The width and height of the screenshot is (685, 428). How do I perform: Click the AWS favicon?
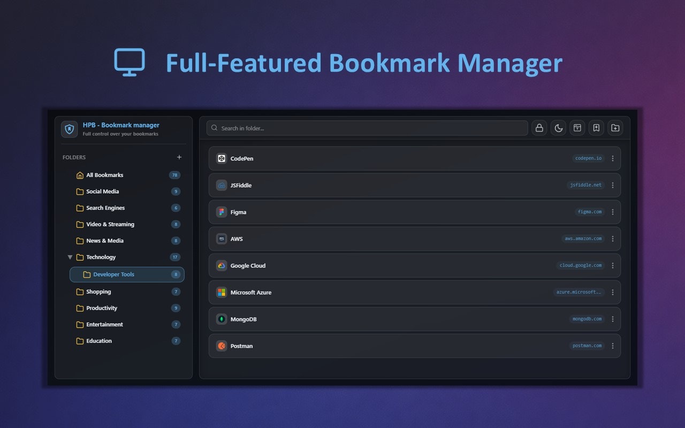pos(222,239)
